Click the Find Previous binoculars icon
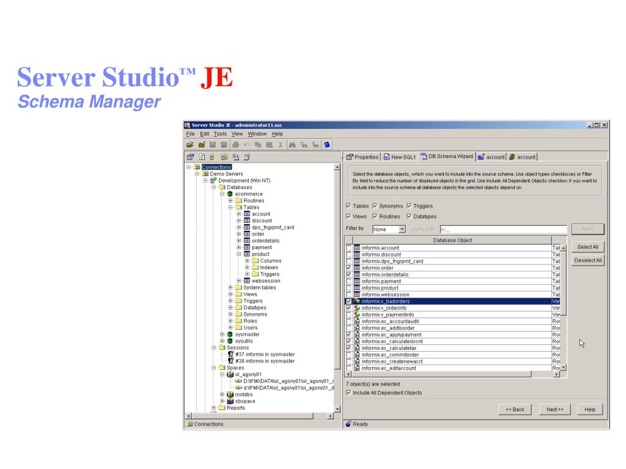 coord(315,145)
